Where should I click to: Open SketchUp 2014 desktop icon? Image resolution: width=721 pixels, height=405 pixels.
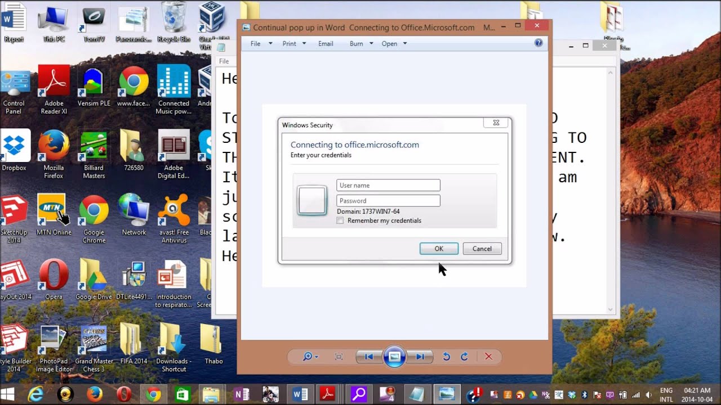[14, 219]
